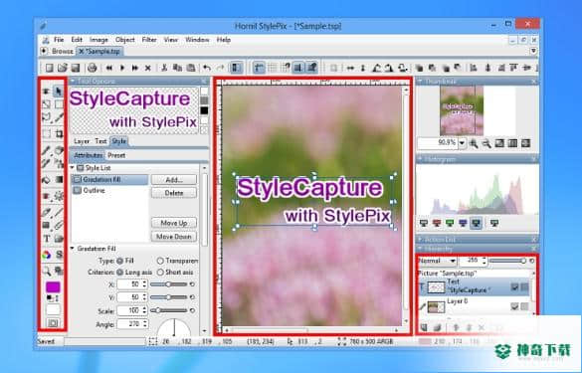
Task: Click the image preview in Thumbnail panel
Action: point(462,110)
